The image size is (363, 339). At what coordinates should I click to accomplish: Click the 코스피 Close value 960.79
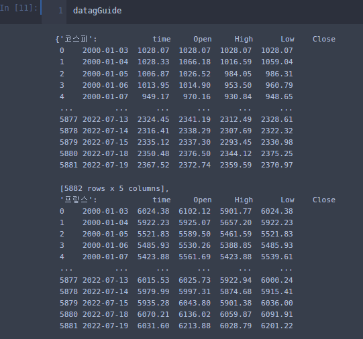pyautogui.click(x=279, y=85)
